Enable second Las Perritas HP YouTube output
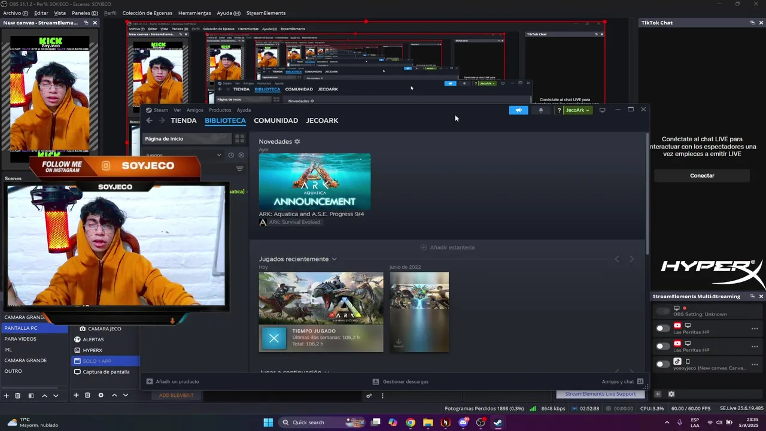The image size is (766, 431). [662, 346]
